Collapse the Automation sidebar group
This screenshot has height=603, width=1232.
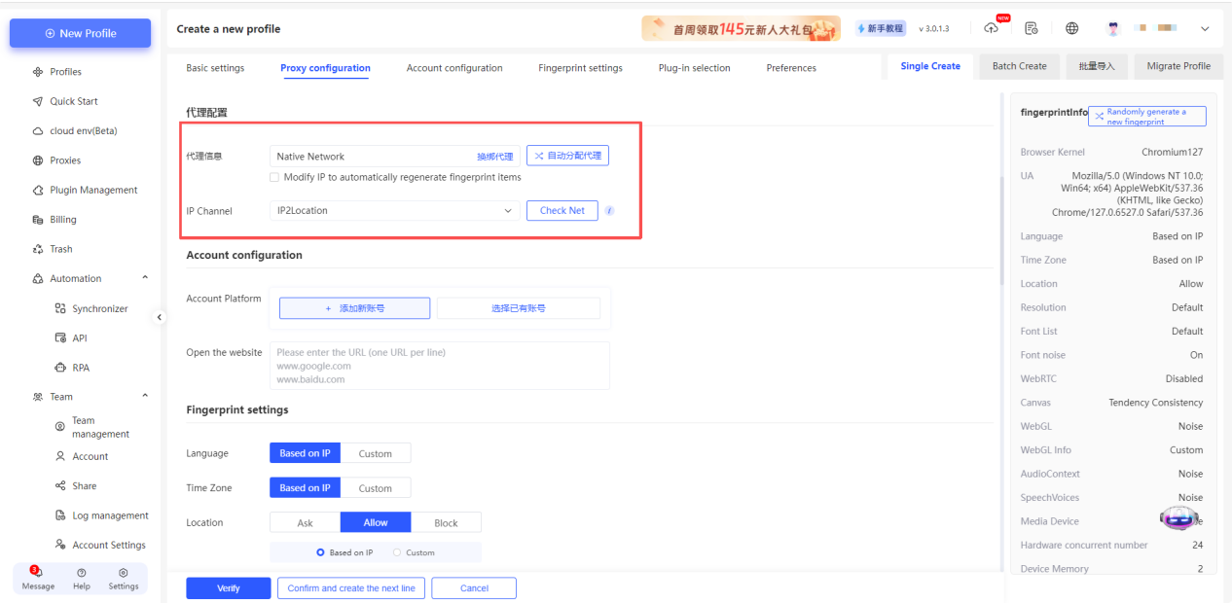[145, 278]
